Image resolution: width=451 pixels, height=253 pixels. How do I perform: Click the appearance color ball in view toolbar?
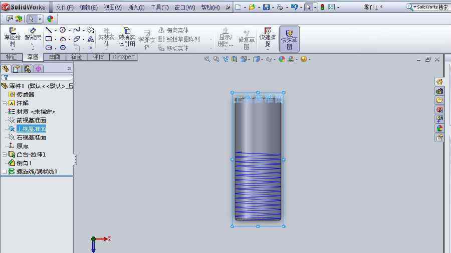(x=282, y=59)
